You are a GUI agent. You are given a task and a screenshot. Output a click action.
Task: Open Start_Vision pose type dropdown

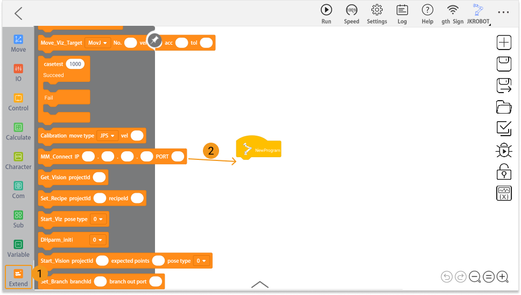click(x=201, y=261)
